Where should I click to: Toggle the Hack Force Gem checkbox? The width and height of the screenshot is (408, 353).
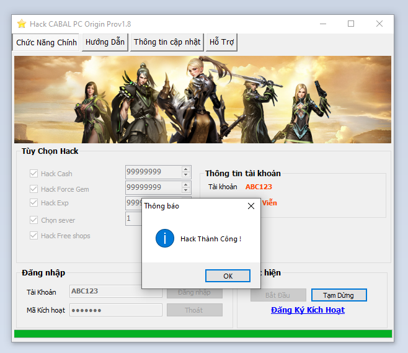click(x=33, y=189)
